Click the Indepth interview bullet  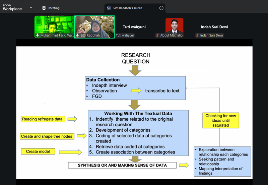click(110, 85)
